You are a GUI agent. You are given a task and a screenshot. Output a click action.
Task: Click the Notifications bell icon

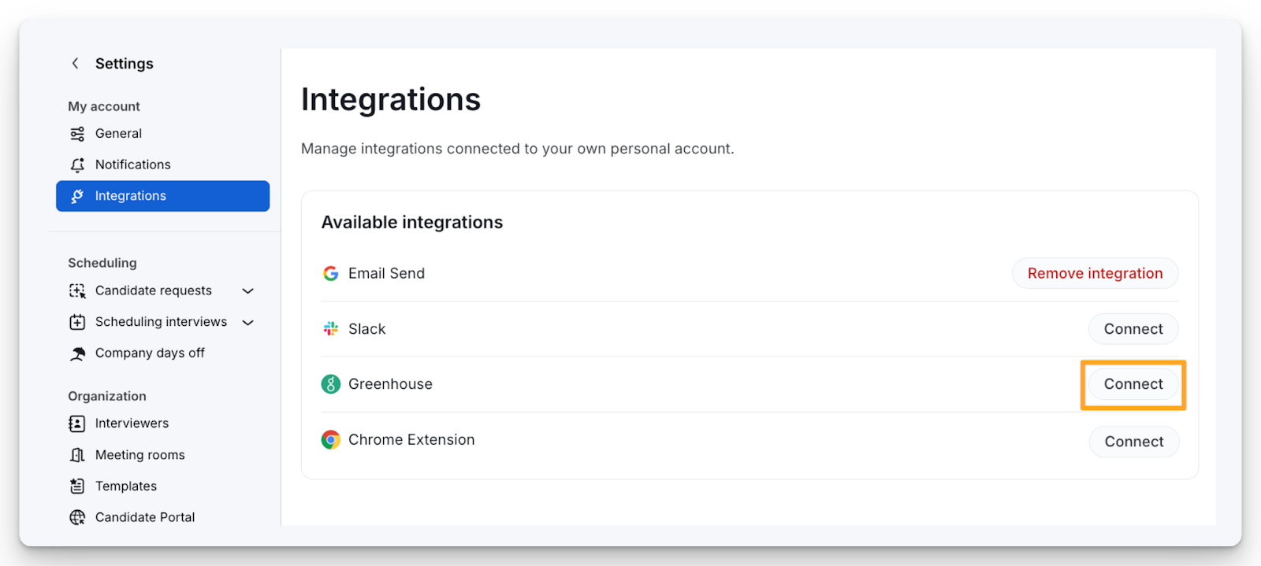point(77,165)
